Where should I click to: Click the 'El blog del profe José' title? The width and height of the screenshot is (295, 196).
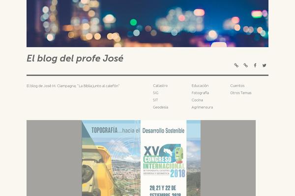(75, 58)
